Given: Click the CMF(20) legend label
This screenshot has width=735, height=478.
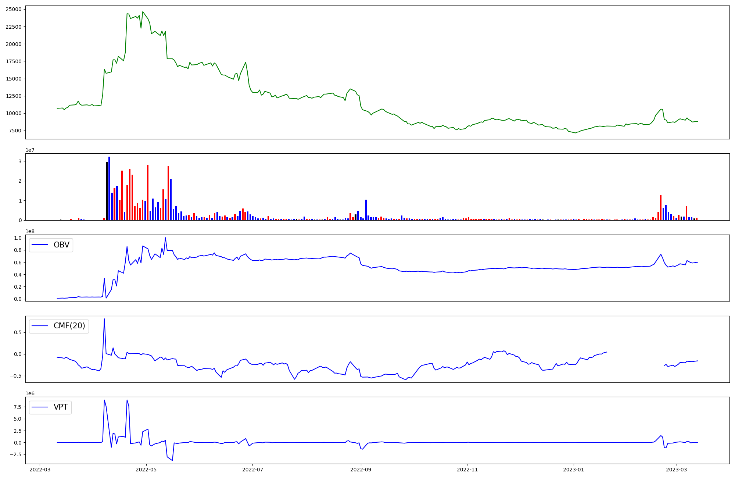Looking at the screenshot, I should click(x=69, y=326).
